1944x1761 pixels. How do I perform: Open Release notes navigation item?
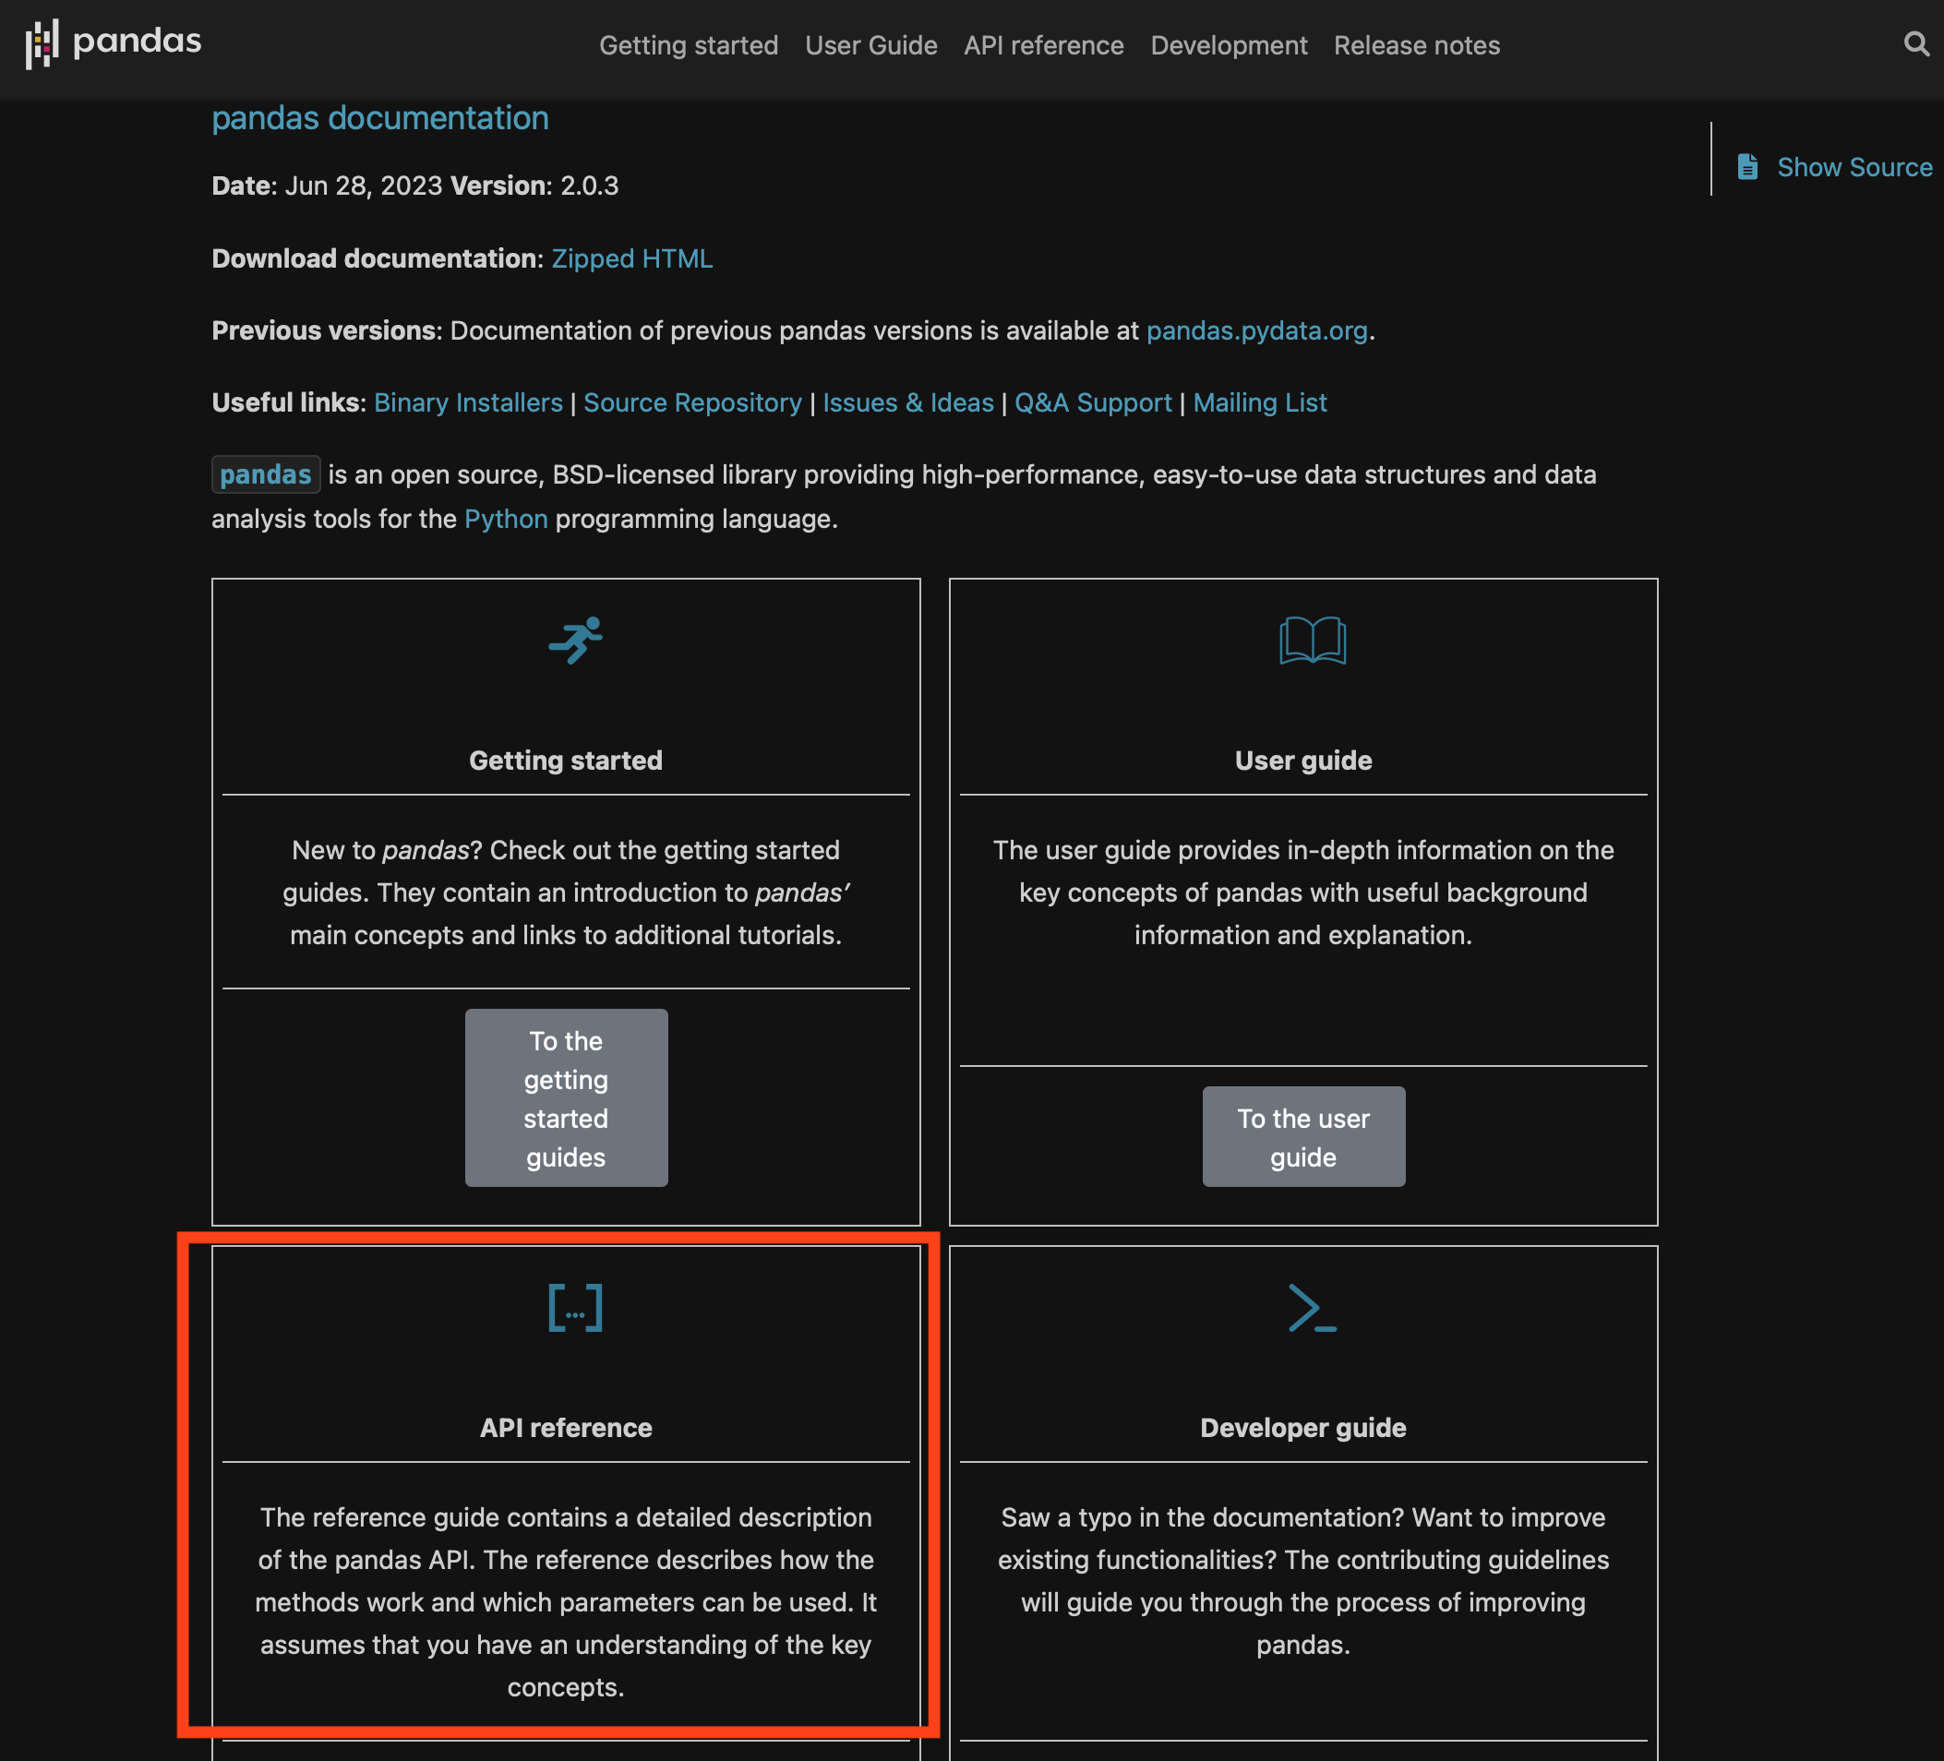[x=1417, y=45]
